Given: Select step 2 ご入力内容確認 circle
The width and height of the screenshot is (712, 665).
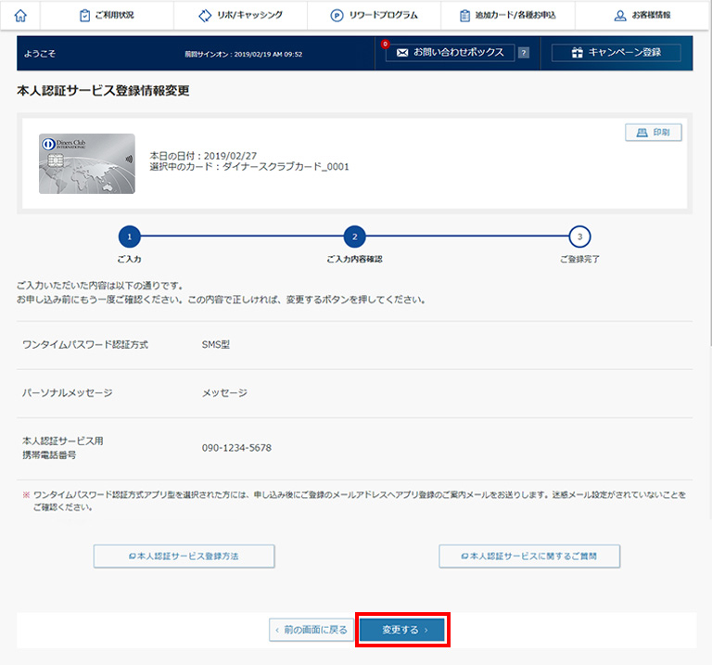Looking at the screenshot, I should (x=354, y=237).
